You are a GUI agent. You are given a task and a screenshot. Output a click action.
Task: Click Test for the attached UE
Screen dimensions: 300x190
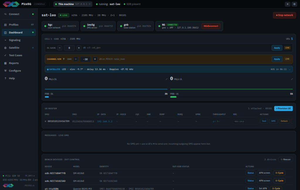[x=264, y=121]
